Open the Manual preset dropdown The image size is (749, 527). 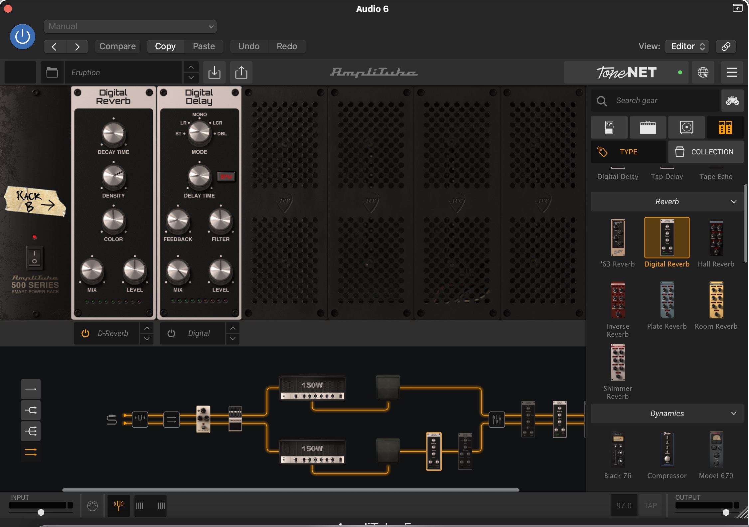click(130, 26)
